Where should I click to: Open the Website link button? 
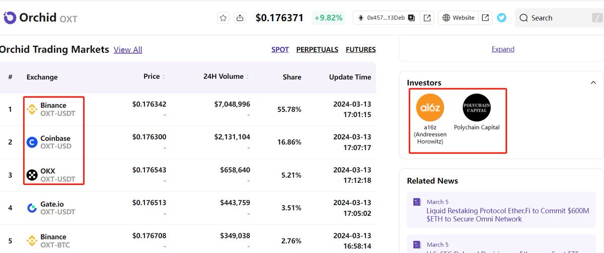click(459, 18)
